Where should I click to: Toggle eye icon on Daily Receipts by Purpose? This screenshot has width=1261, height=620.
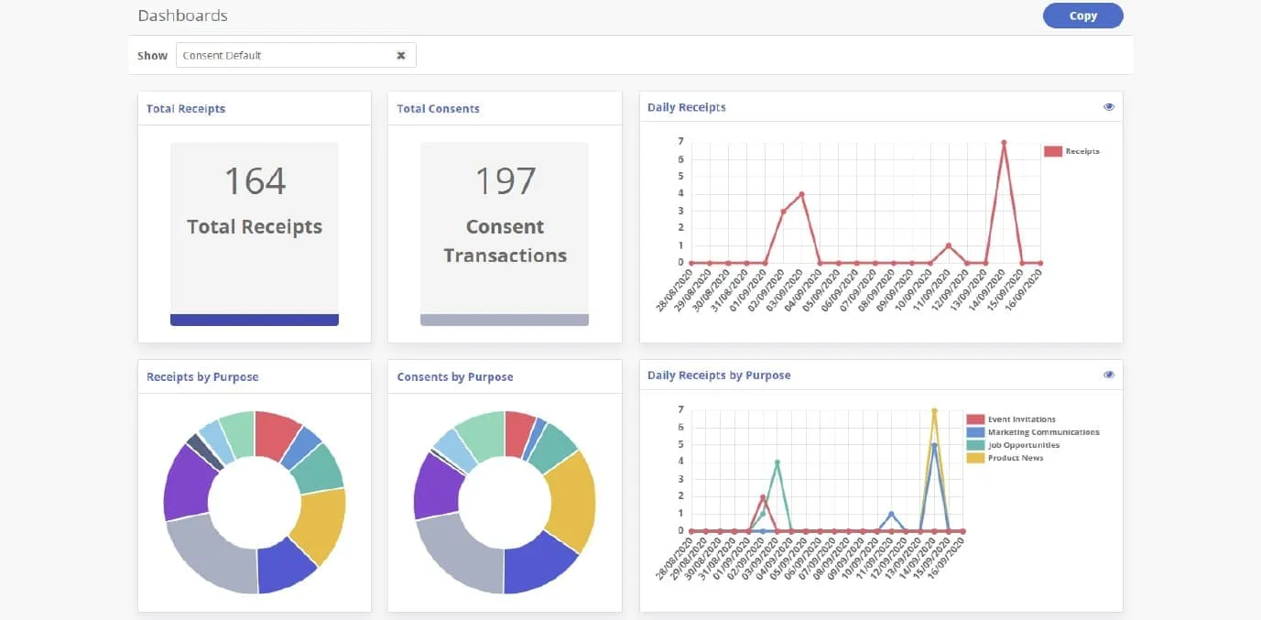(x=1109, y=375)
